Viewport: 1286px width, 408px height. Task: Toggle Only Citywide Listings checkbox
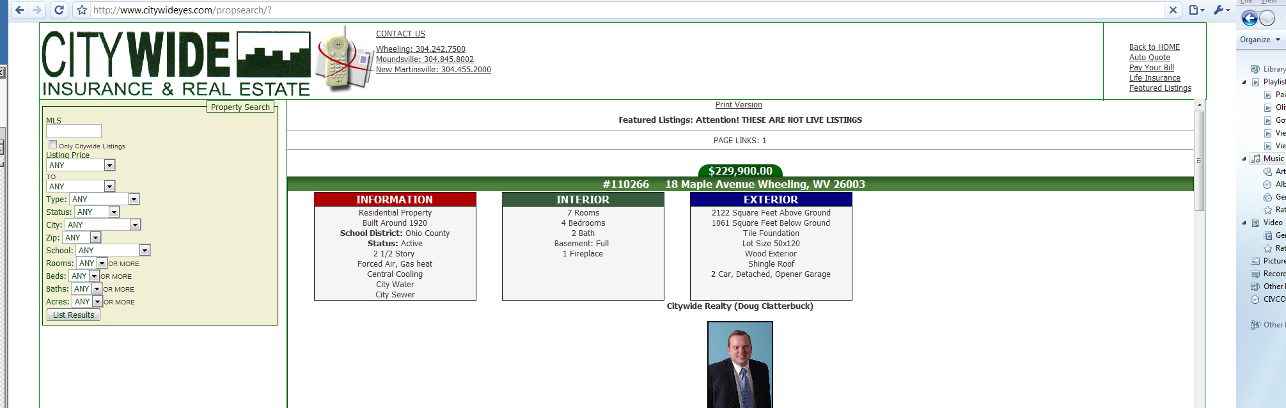53,145
